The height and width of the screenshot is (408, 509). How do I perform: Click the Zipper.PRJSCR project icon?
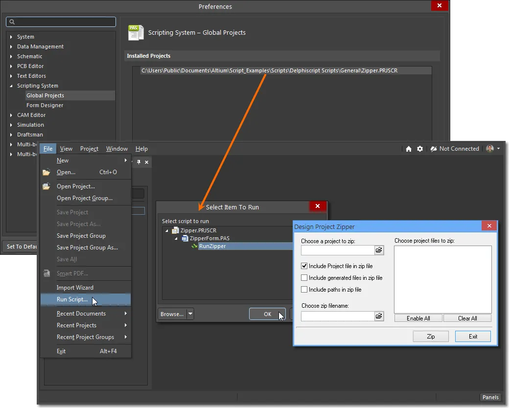tap(175, 230)
